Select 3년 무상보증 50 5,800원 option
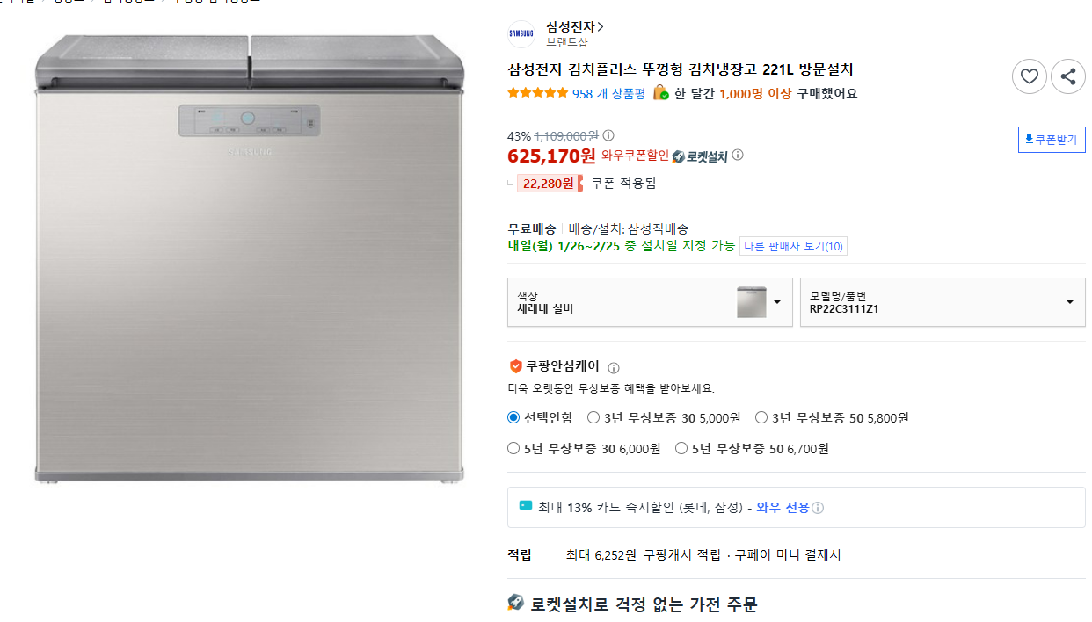The height and width of the screenshot is (622, 1092). (x=761, y=417)
